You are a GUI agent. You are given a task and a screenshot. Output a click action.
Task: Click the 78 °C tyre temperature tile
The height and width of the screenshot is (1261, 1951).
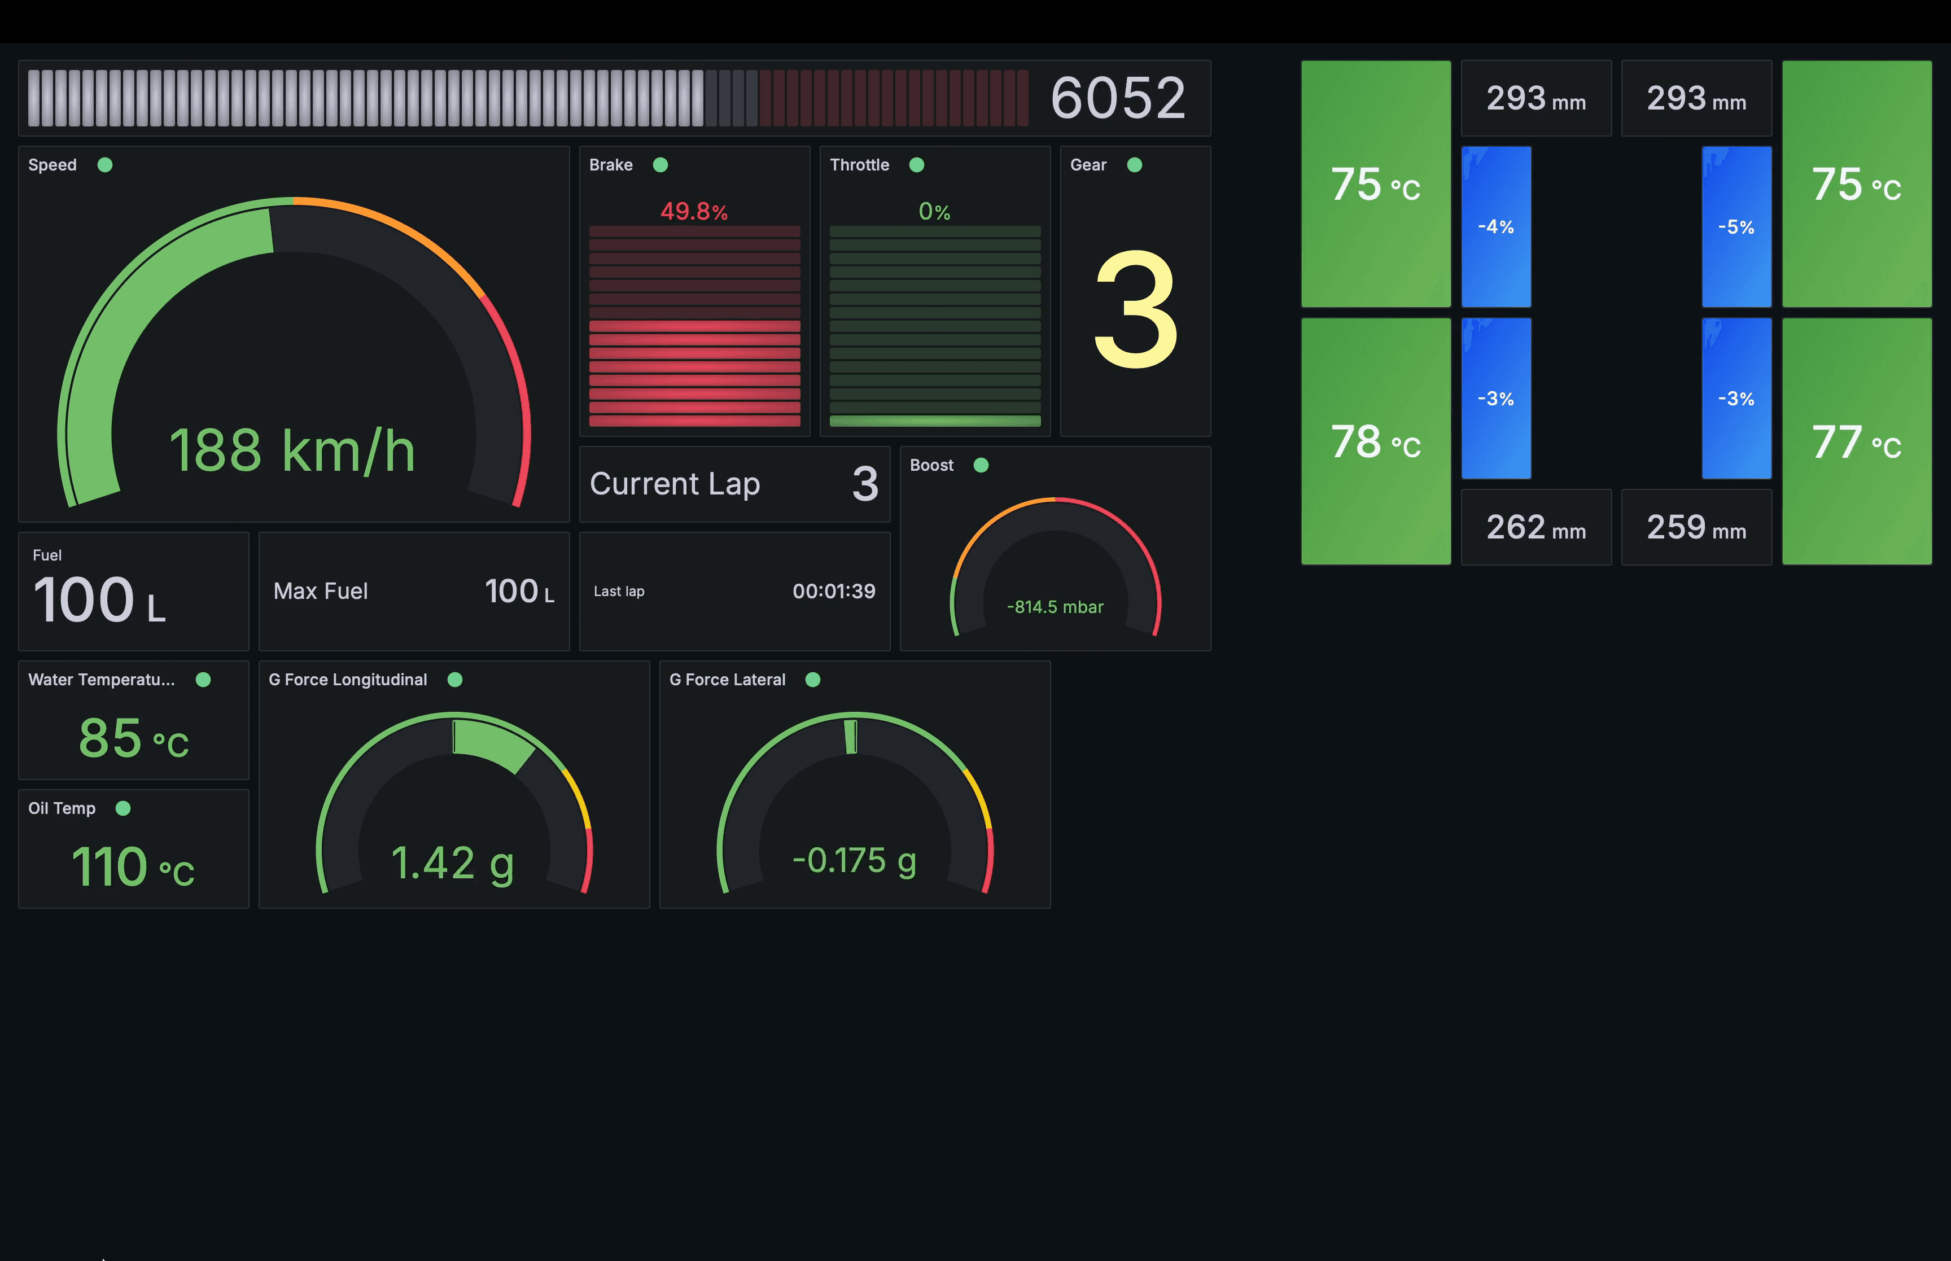coord(1375,441)
